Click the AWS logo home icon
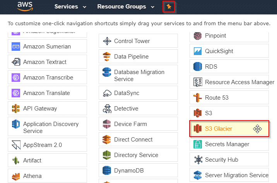The width and height of the screenshot is (277, 183). click(x=25, y=6)
